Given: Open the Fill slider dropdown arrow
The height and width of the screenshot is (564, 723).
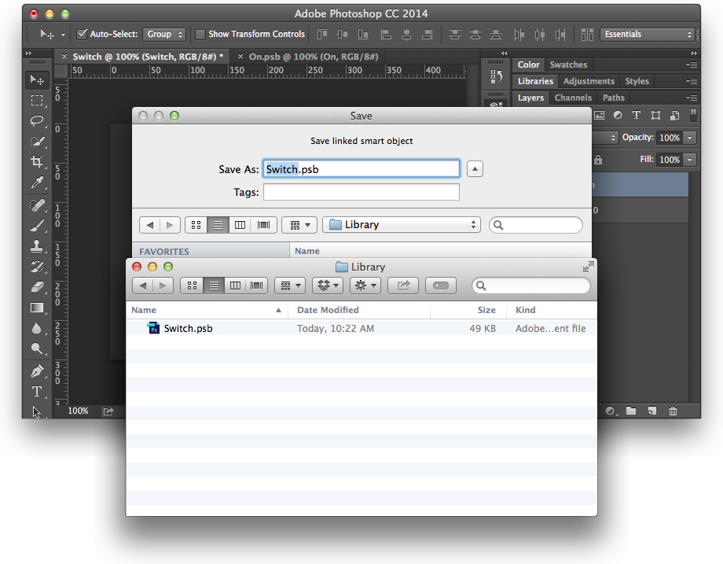Looking at the screenshot, I should point(690,160).
